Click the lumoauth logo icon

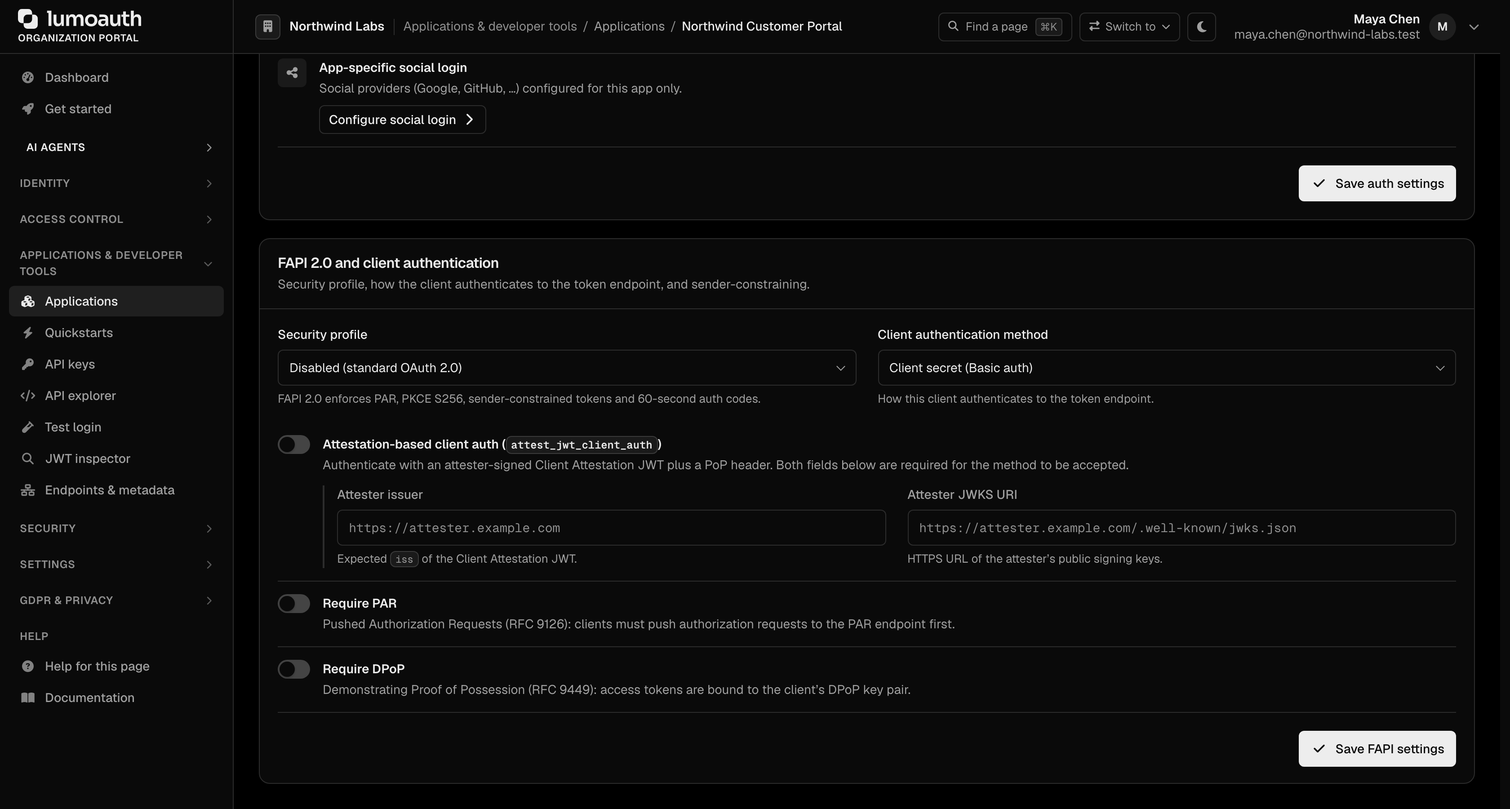(x=27, y=19)
